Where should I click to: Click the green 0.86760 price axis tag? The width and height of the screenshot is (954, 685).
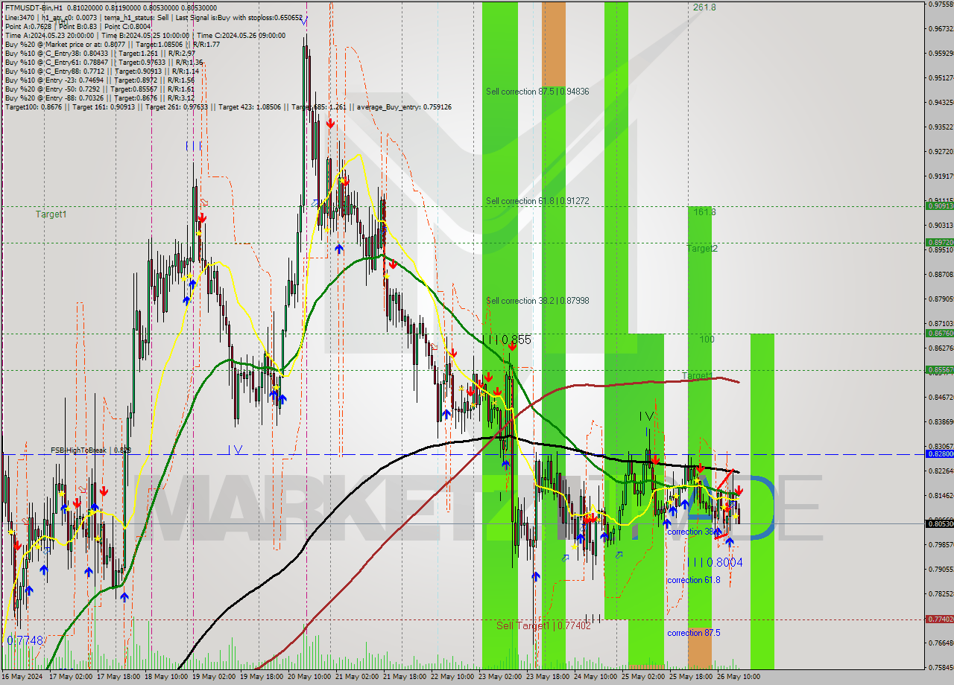939,334
